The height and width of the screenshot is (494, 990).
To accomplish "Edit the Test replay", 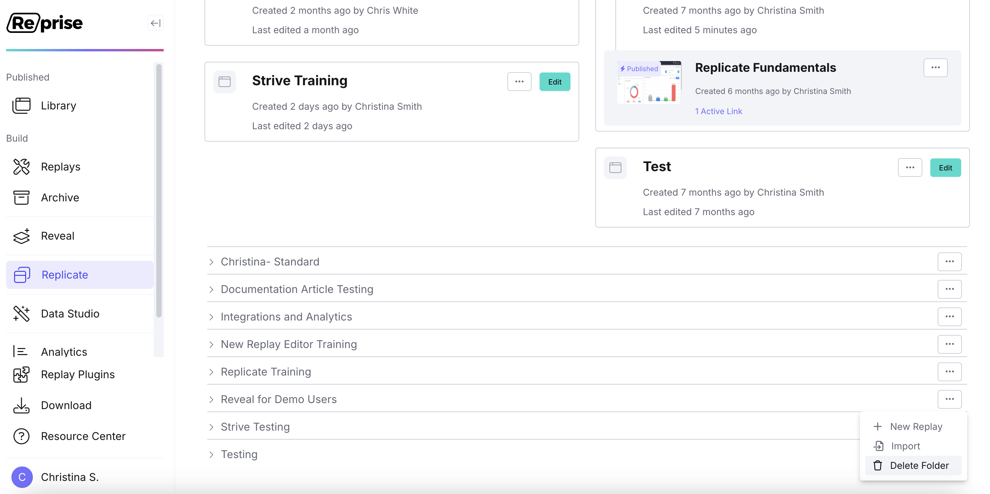I will 945,167.
